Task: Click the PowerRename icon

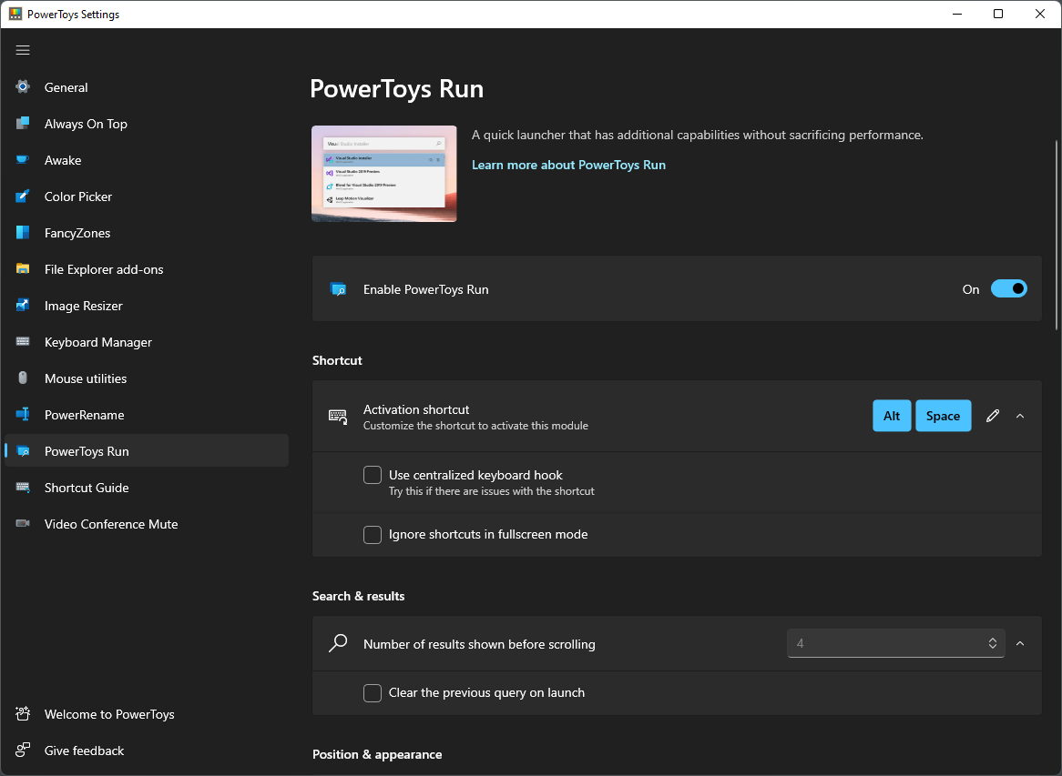Action: pyautogui.click(x=23, y=415)
